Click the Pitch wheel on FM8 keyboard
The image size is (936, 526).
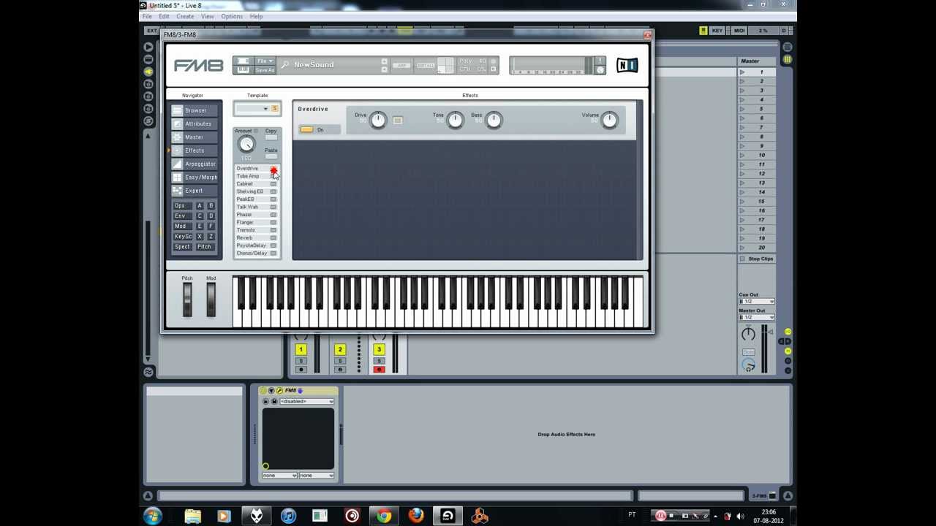coord(187,300)
